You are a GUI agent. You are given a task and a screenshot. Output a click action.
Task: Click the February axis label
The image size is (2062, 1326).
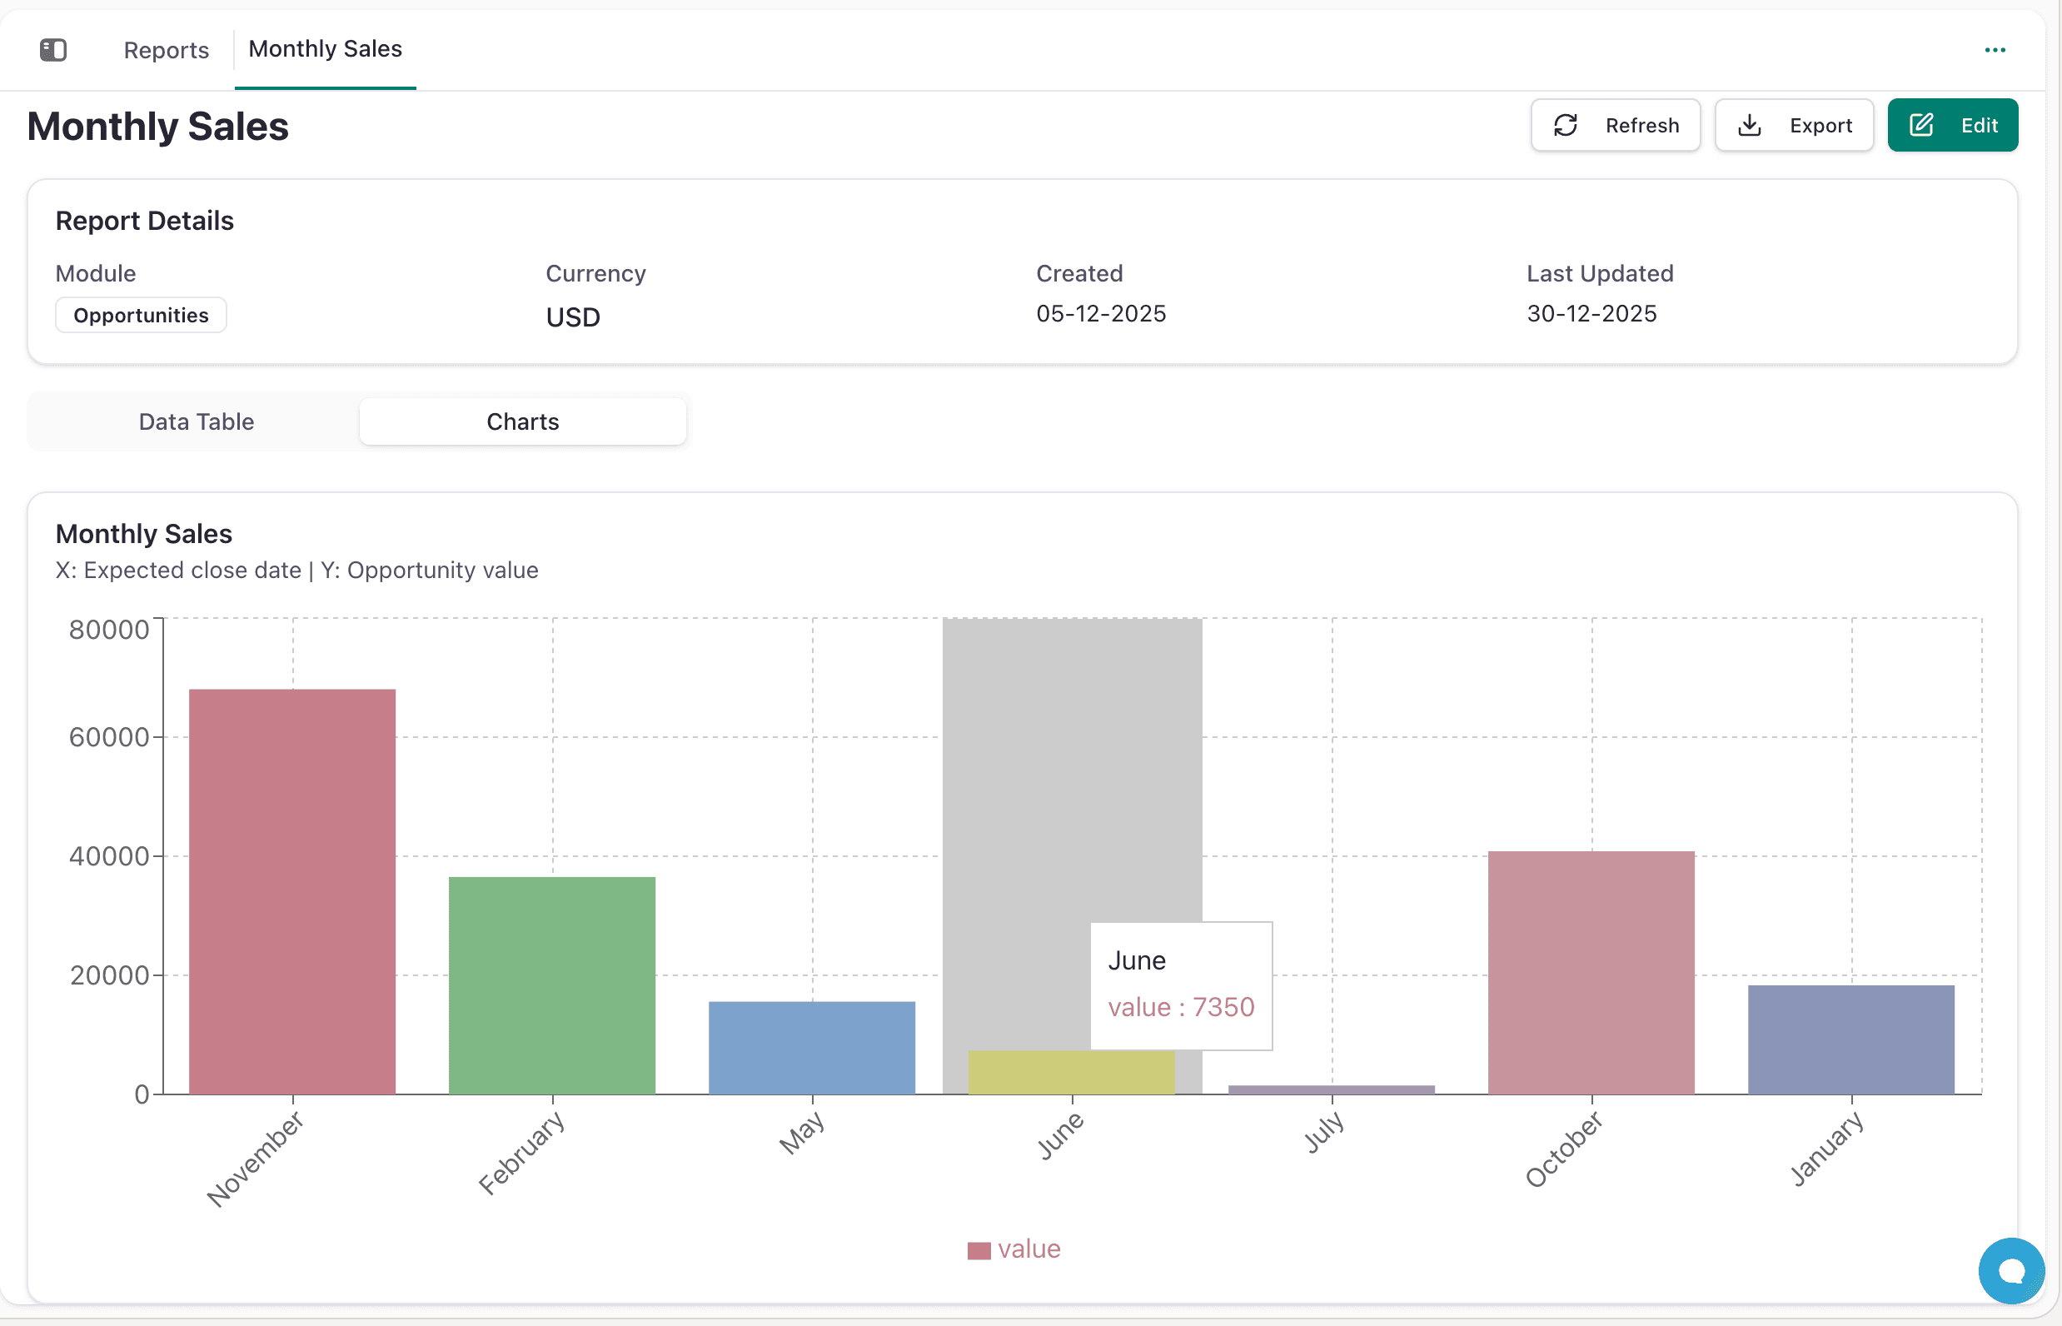pyautogui.click(x=521, y=1154)
